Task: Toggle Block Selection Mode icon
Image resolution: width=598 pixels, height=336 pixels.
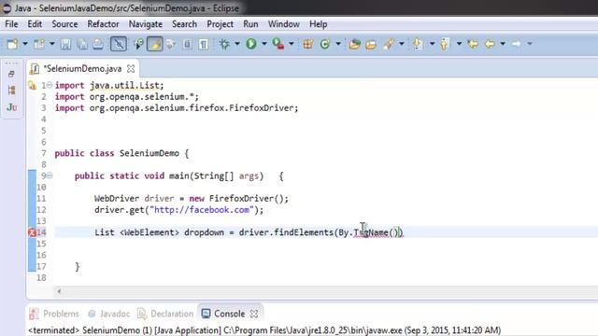Action: click(187, 44)
